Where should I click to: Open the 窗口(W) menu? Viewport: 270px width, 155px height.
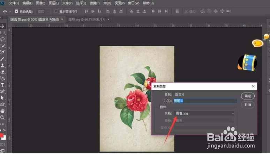pos(134,3)
